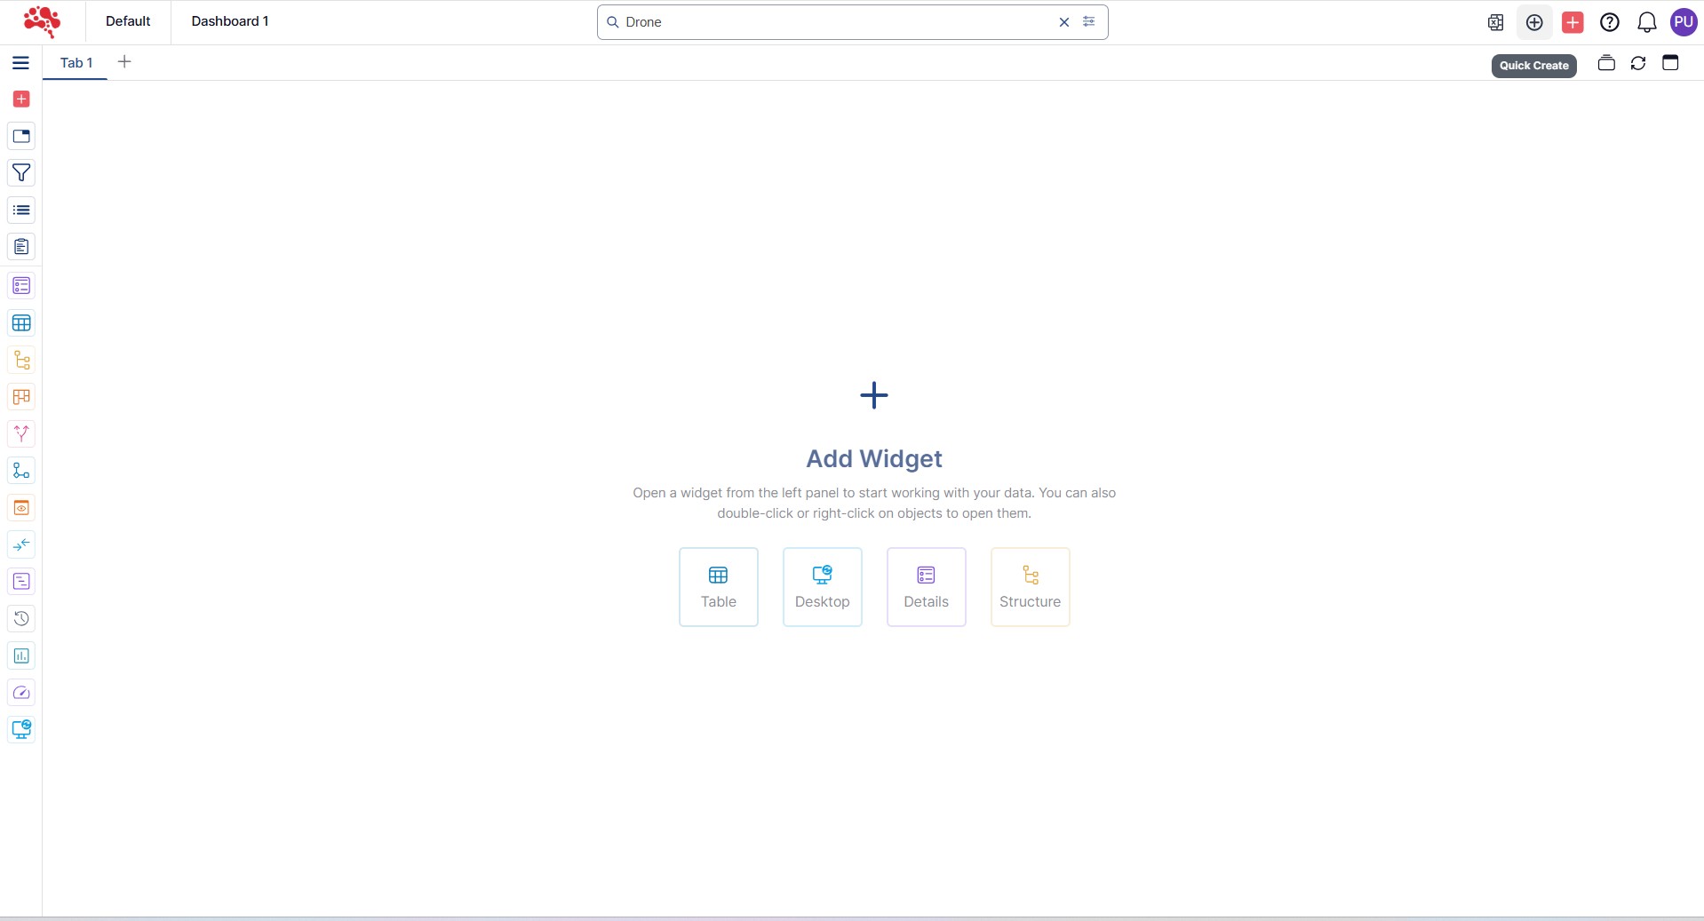1704x921 pixels.
Task: Click the red plus icon in sidebar
Action: coord(21,99)
